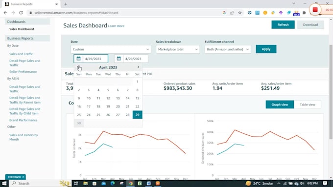
Task: Open the extensions puzzle icon
Action: (304, 13)
